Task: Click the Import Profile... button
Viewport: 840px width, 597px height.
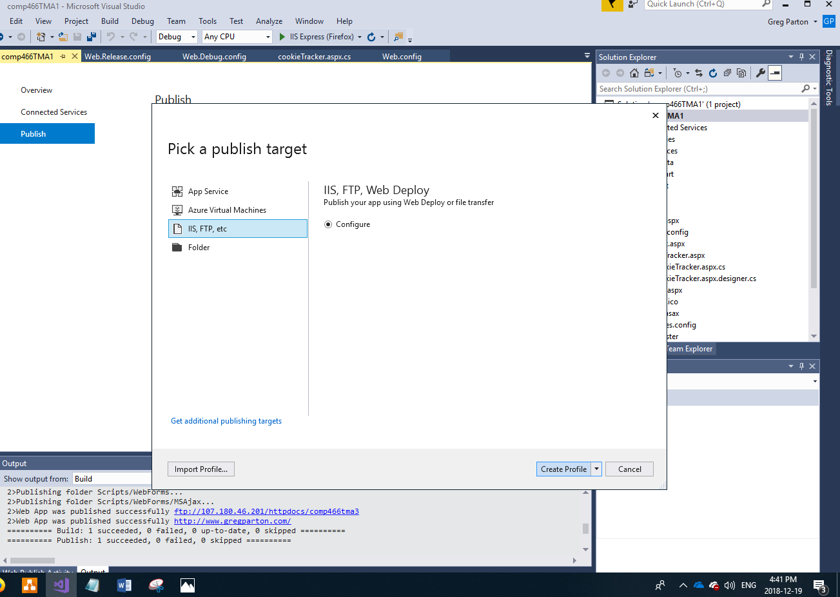Action: click(x=201, y=469)
